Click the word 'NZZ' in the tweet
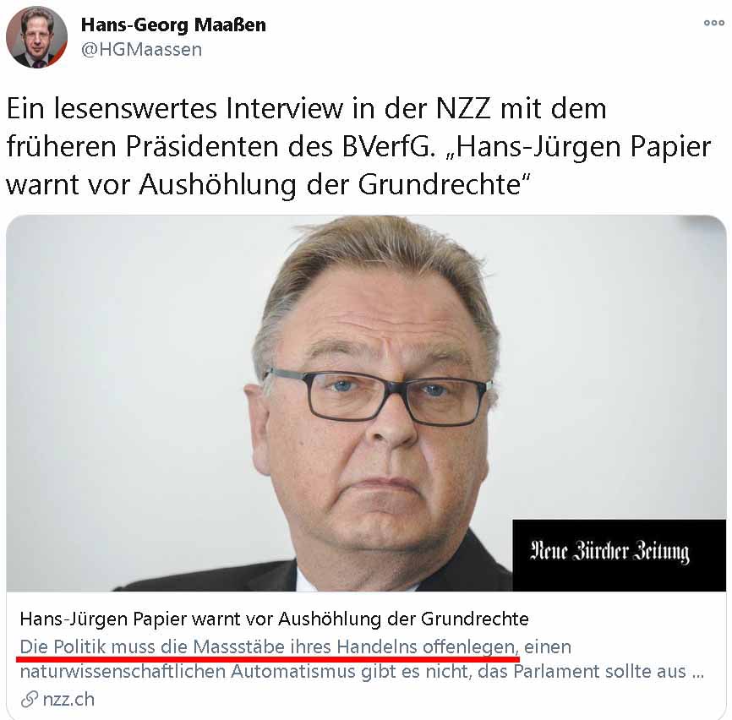The height and width of the screenshot is (720, 732). (x=463, y=108)
